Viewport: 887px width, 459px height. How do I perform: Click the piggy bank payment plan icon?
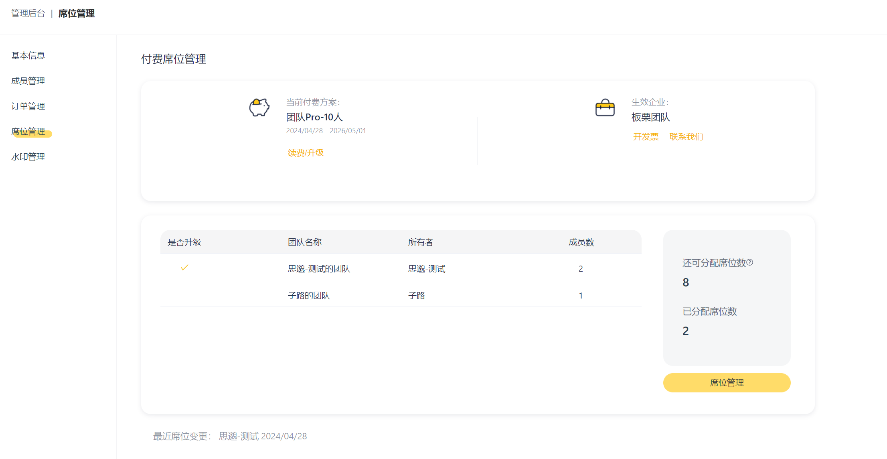[259, 108]
